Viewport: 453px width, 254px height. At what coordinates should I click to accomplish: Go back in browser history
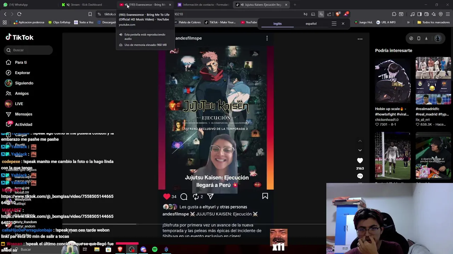point(5,14)
